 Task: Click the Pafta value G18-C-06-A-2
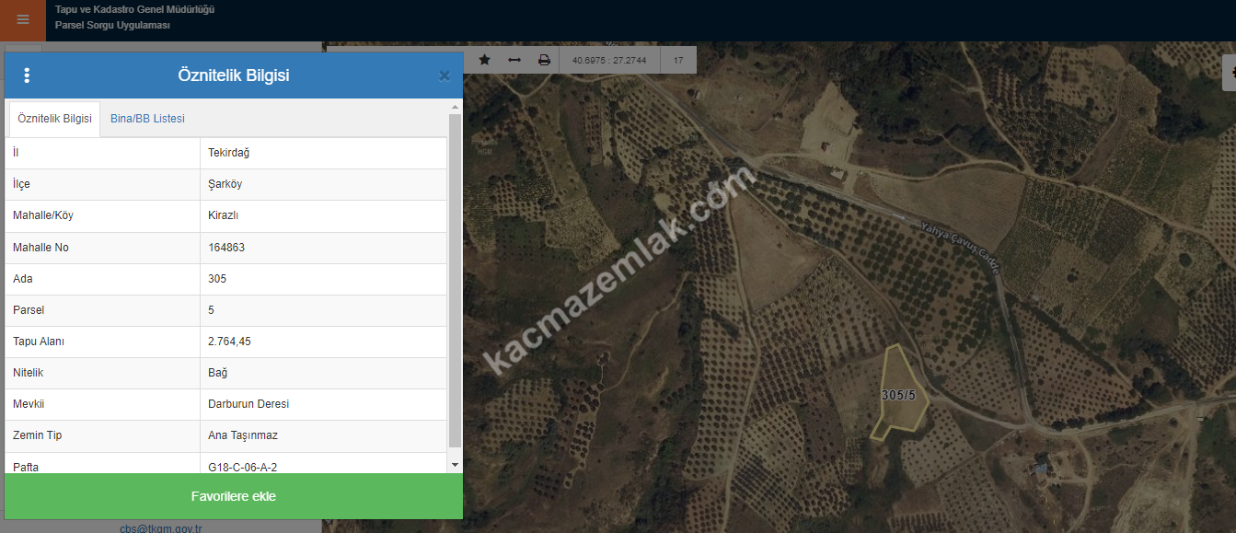(242, 467)
